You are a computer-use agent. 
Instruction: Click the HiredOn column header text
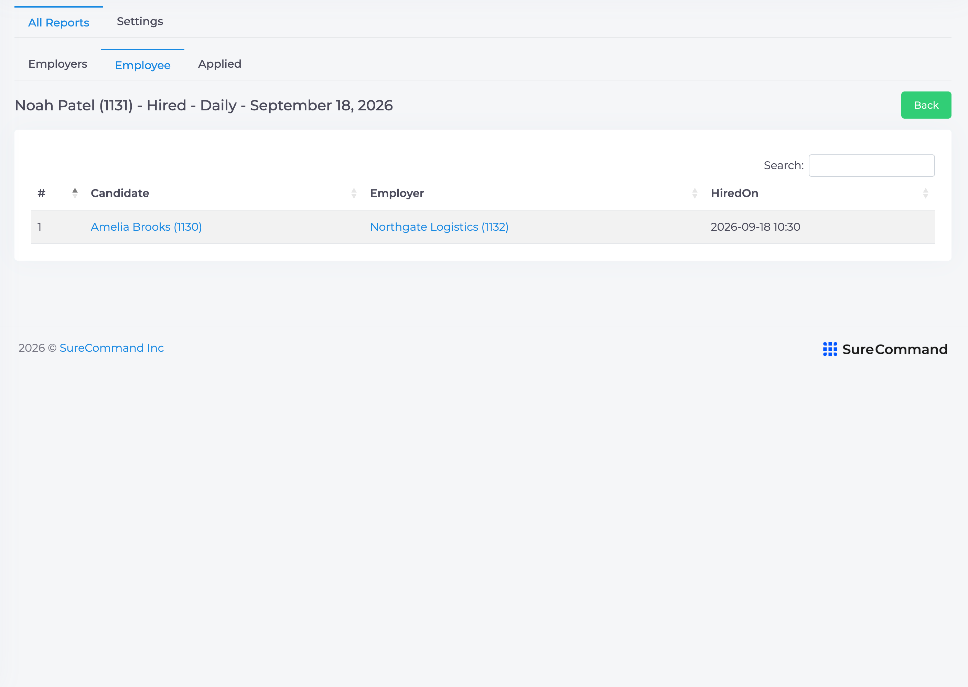[734, 193]
